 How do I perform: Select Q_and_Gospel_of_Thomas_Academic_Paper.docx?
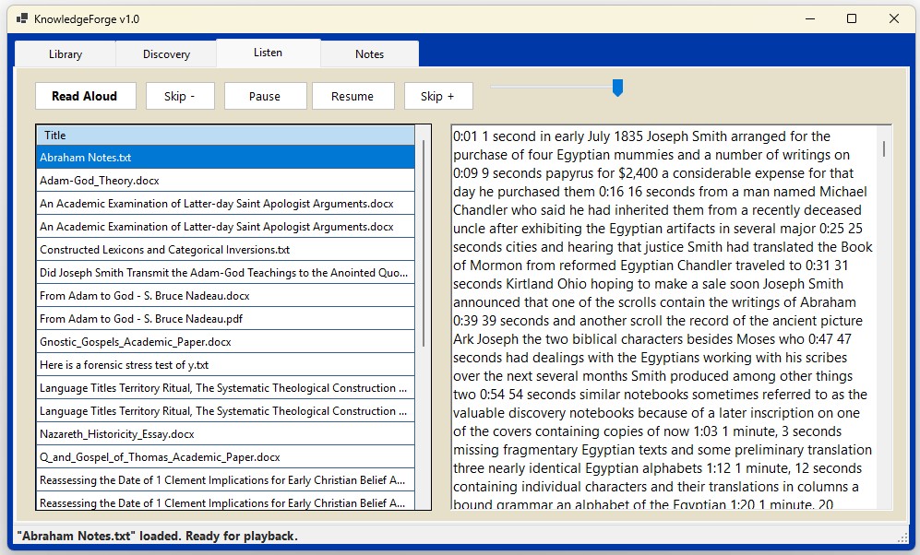(225, 457)
